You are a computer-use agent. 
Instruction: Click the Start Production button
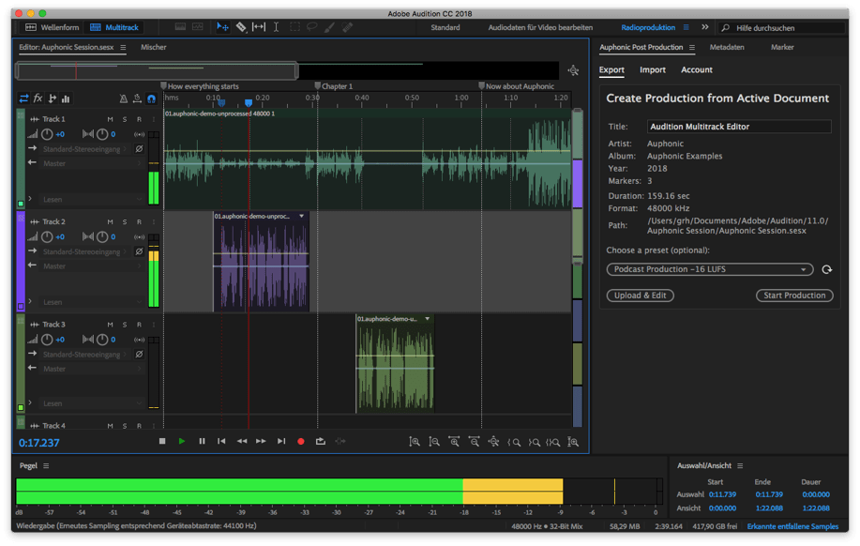(793, 295)
